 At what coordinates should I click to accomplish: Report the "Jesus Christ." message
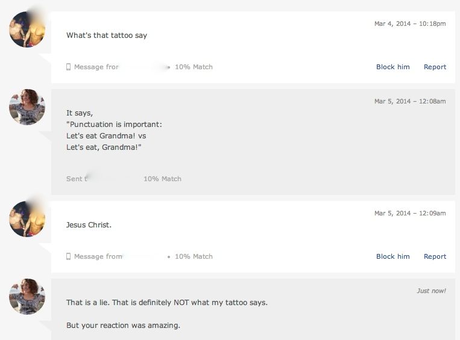435,256
